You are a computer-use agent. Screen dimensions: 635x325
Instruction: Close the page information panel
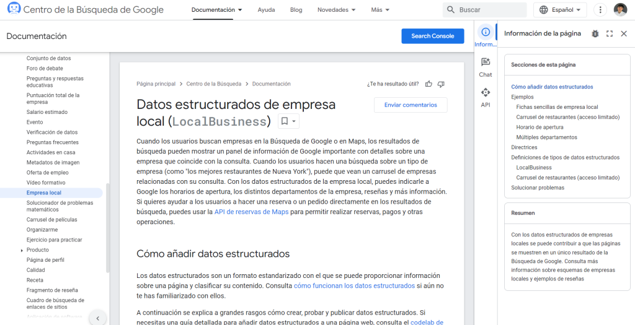(x=624, y=34)
